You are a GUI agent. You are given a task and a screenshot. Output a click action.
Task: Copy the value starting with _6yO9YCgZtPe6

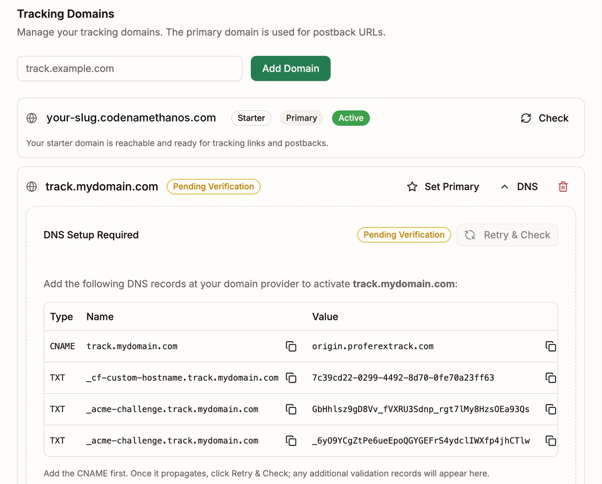[x=551, y=441]
